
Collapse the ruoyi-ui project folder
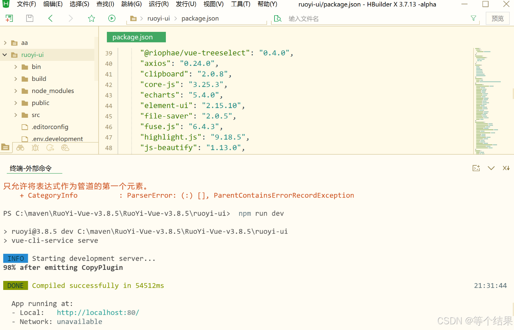coord(5,55)
